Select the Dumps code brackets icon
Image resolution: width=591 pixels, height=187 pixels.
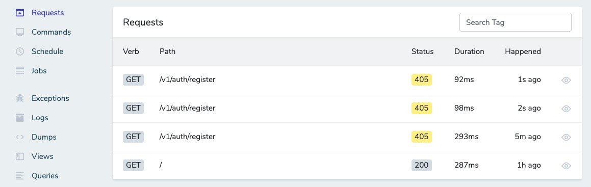[x=20, y=137]
